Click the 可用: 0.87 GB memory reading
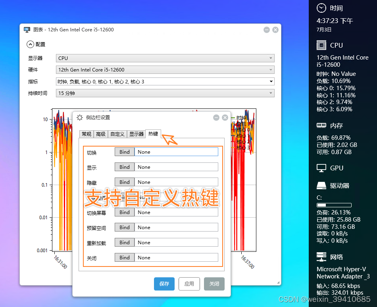 click(334, 152)
